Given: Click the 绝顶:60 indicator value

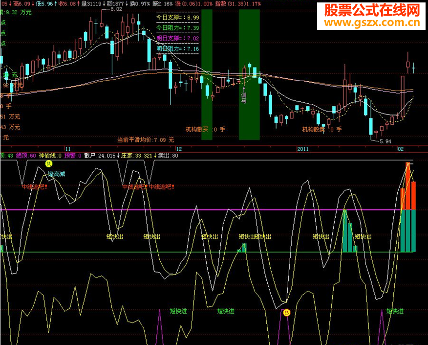Looking at the screenshot, I should (26, 156).
